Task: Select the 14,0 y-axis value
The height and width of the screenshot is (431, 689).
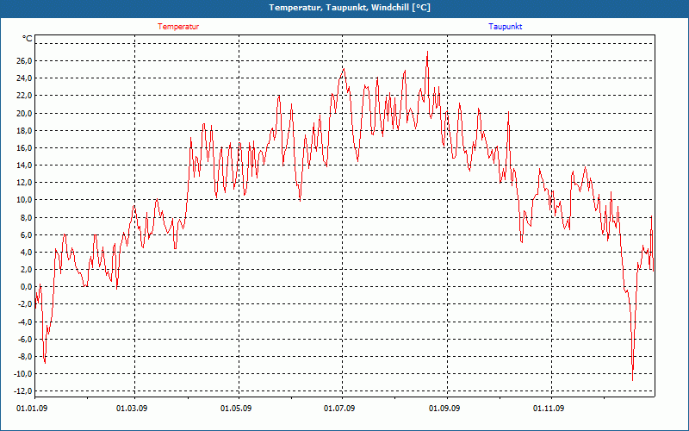Action: pyautogui.click(x=25, y=166)
